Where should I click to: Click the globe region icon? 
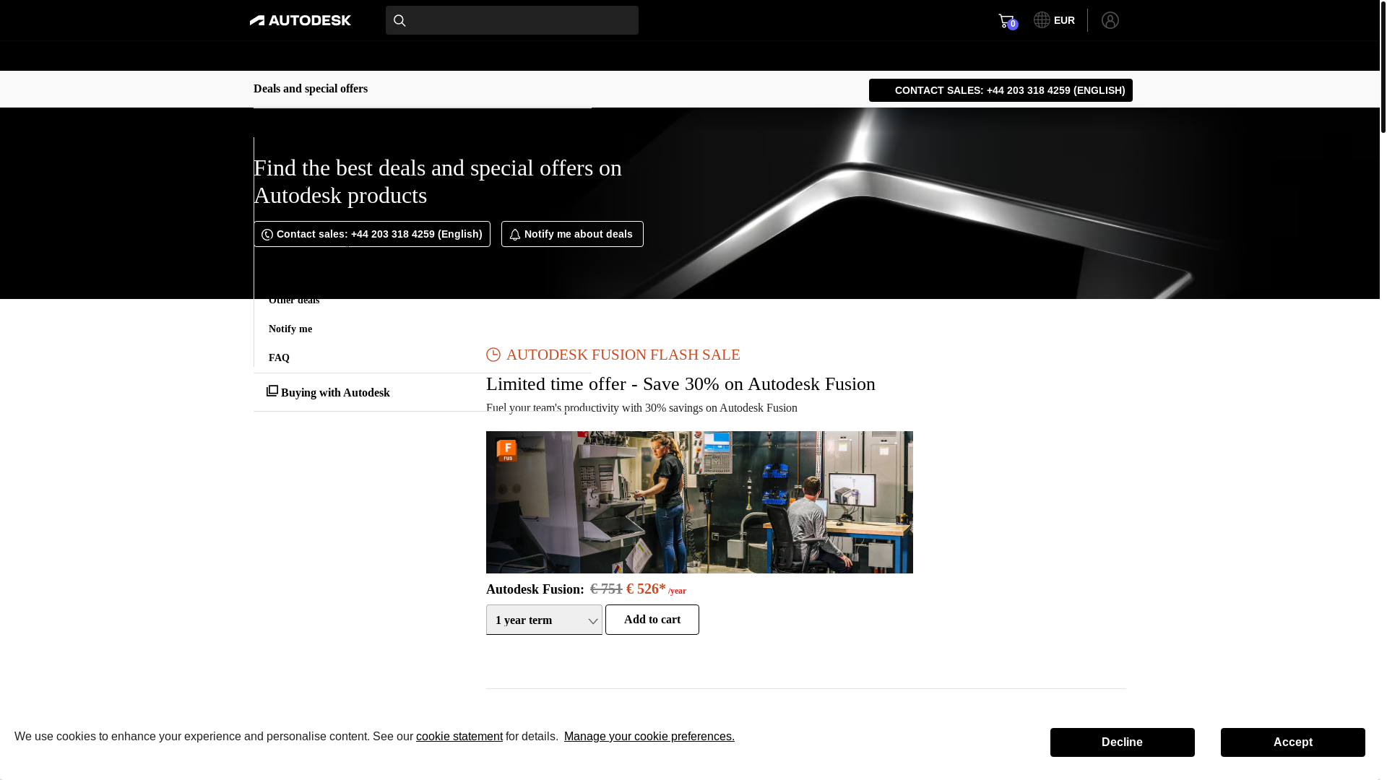(x=1042, y=20)
